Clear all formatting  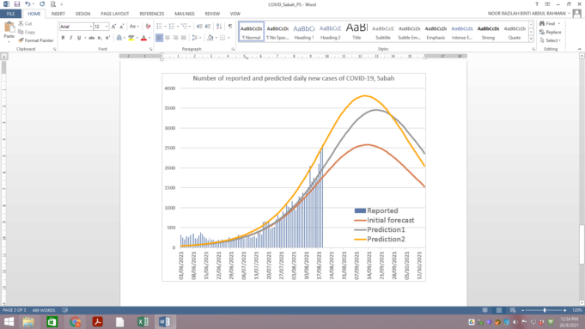pyautogui.click(x=148, y=27)
